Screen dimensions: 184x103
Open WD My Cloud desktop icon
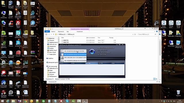(x=178, y=24)
